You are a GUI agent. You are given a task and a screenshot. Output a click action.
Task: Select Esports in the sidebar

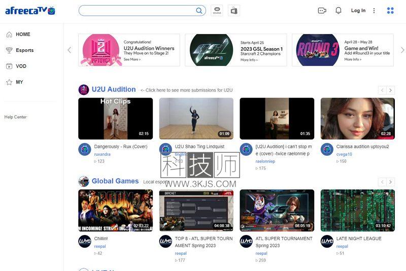point(24,50)
